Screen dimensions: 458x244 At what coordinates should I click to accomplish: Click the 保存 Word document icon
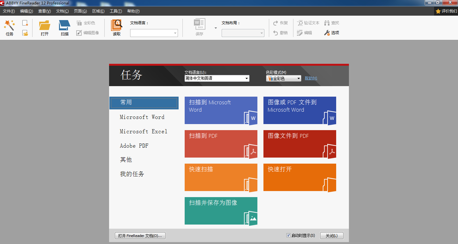coord(200,24)
